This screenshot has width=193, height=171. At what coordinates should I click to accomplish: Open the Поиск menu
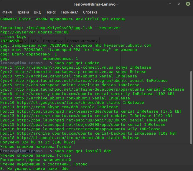(51, 12)
